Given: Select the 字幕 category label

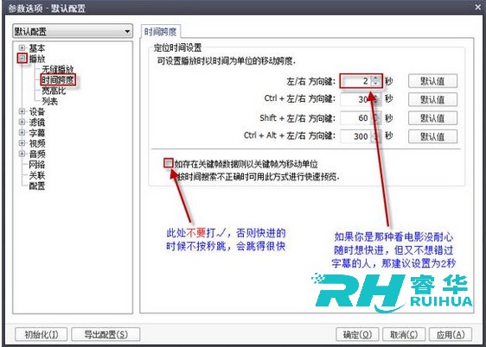Looking at the screenshot, I should click(37, 133).
